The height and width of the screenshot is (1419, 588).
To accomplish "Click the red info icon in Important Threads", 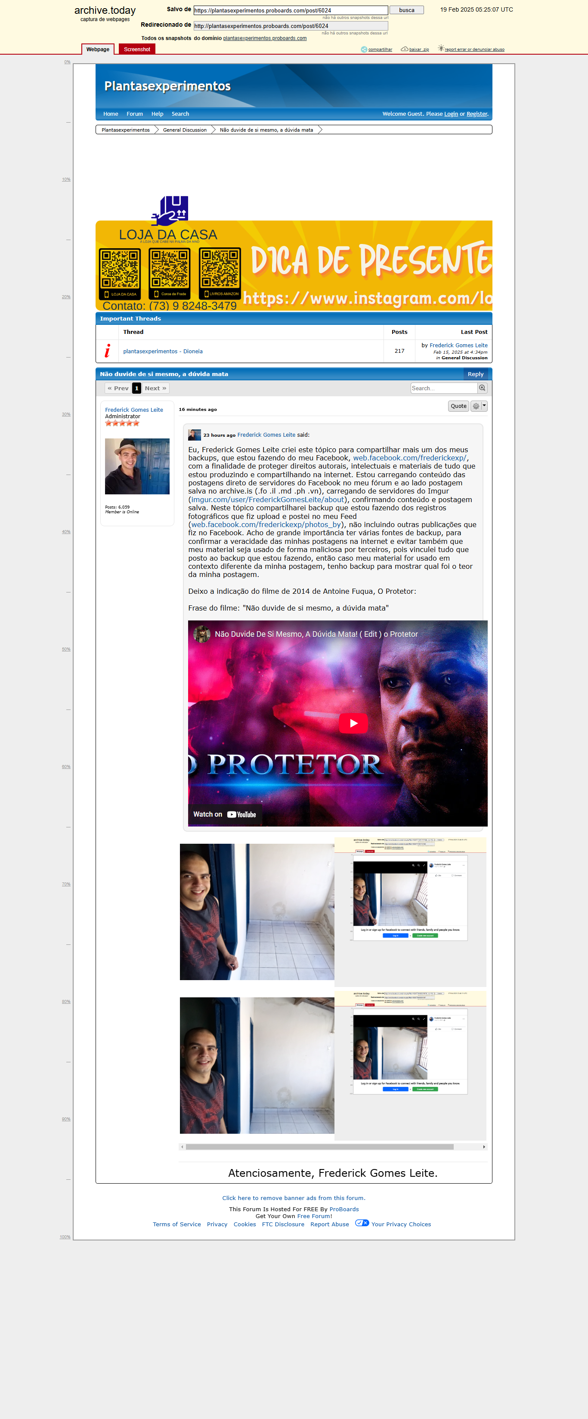I will [108, 351].
